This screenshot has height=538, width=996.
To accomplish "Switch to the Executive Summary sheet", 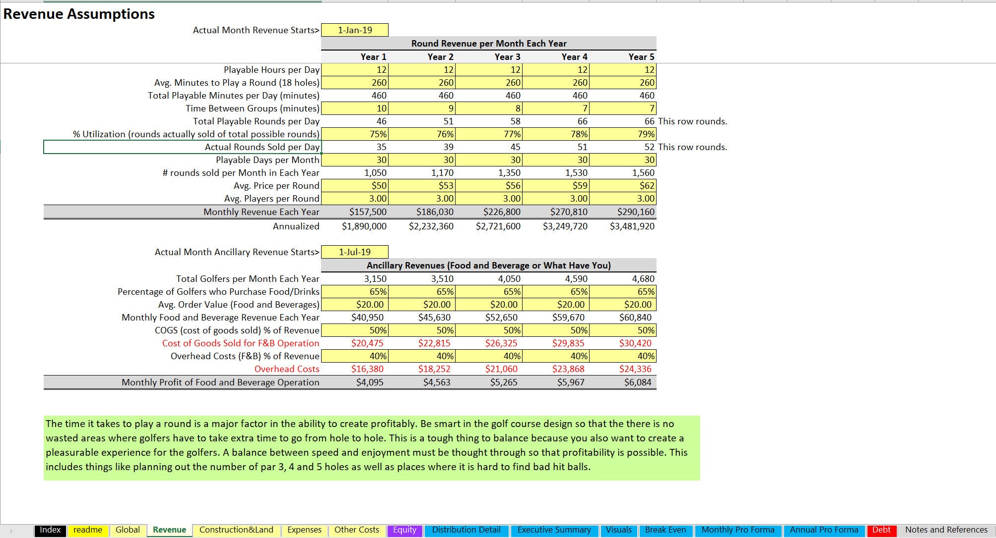I will 554,530.
